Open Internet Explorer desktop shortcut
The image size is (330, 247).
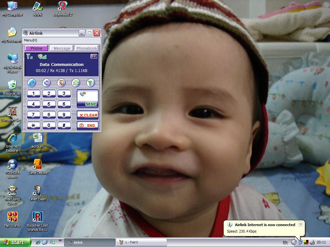point(12,142)
